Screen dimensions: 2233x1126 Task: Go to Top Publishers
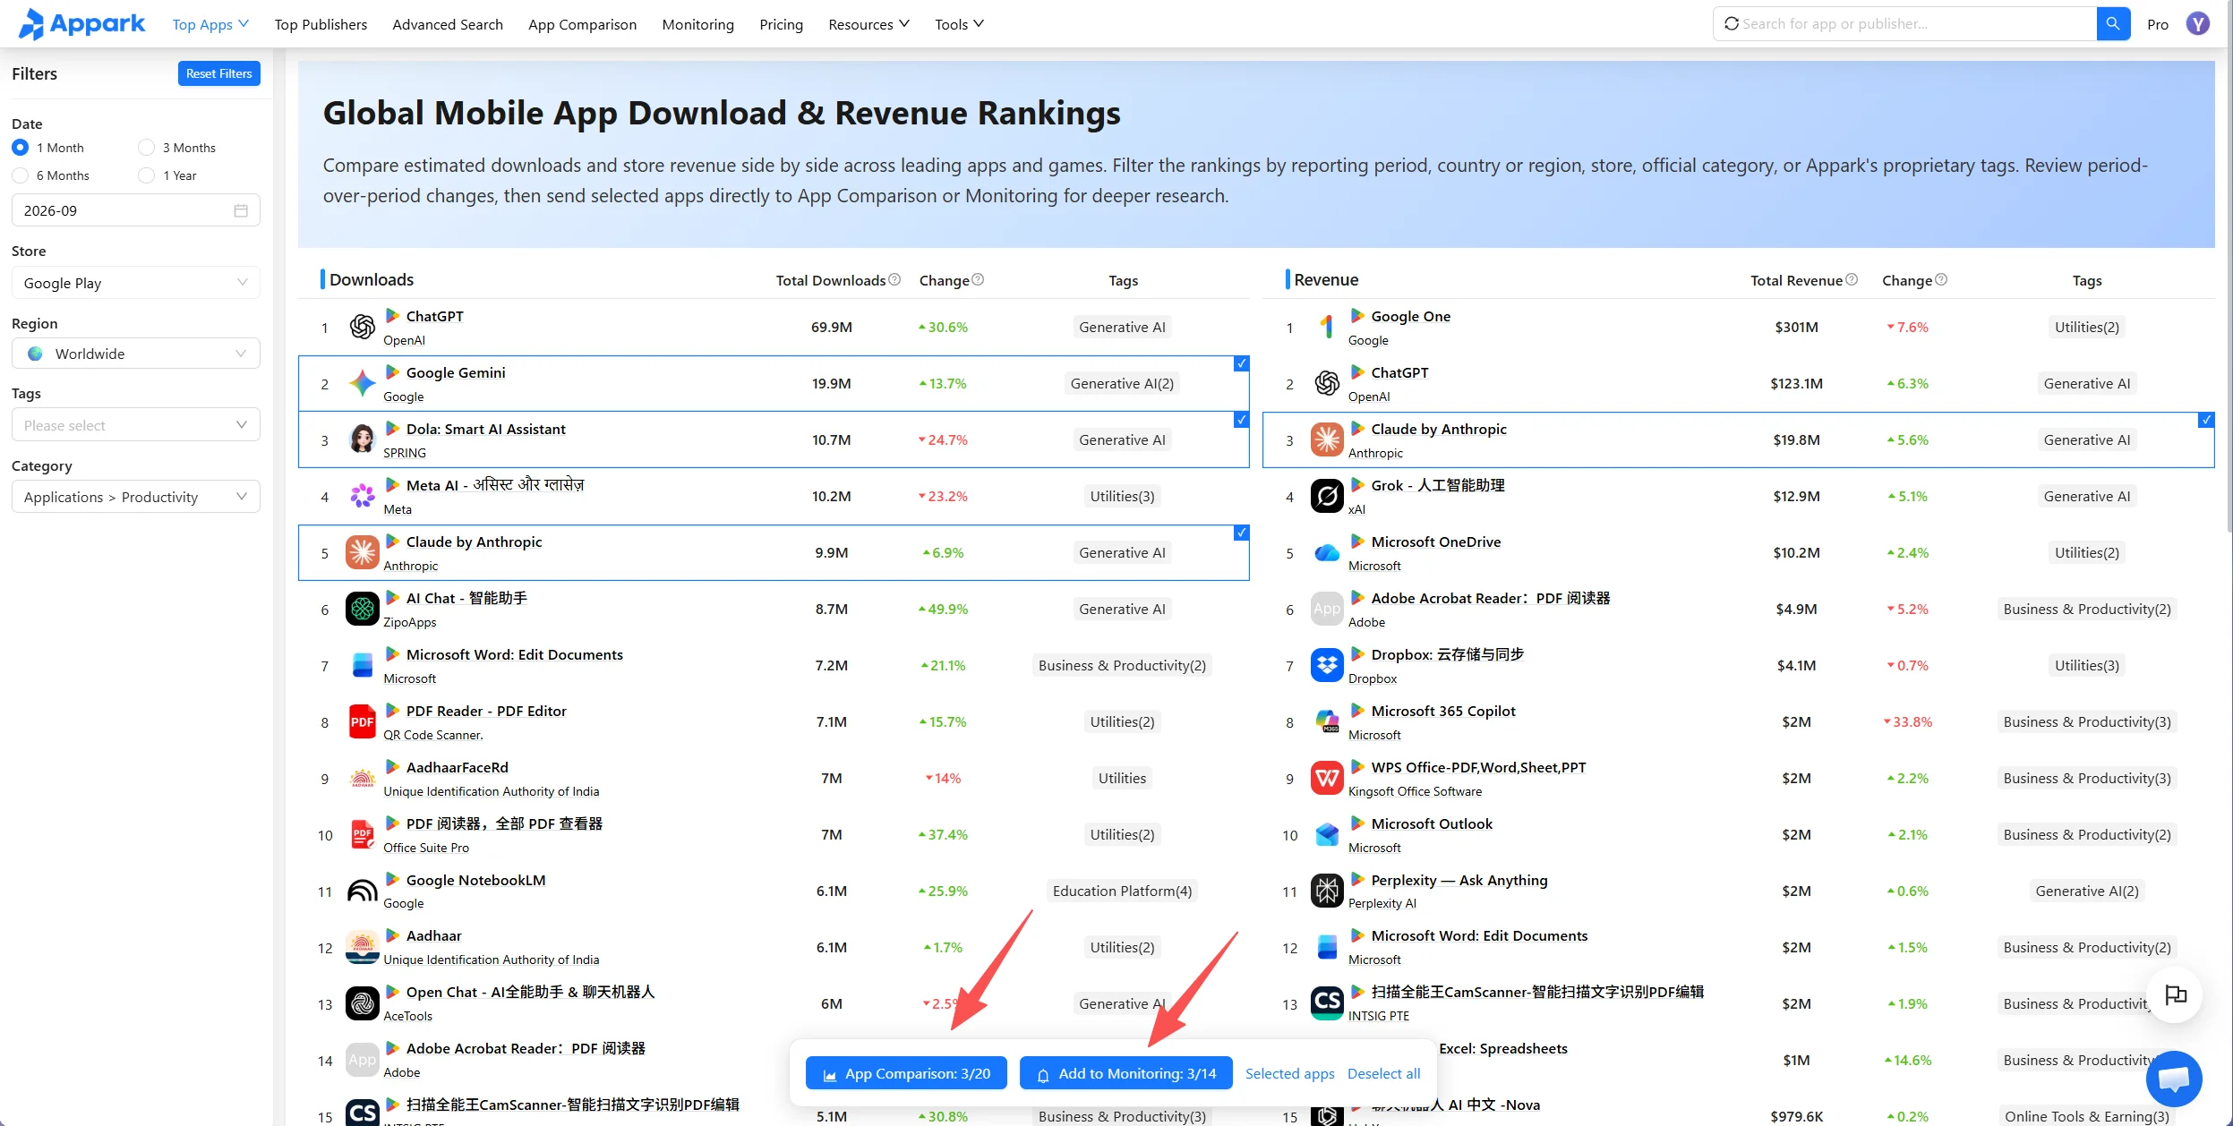click(321, 24)
